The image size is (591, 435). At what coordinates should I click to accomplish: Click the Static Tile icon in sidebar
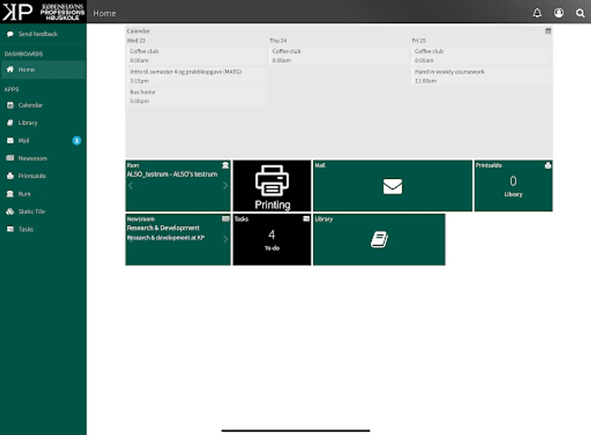pos(10,211)
